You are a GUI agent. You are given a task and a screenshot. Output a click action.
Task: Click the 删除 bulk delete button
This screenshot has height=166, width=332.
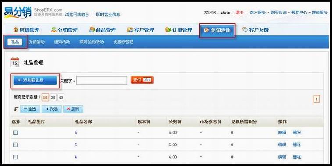click(73, 109)
